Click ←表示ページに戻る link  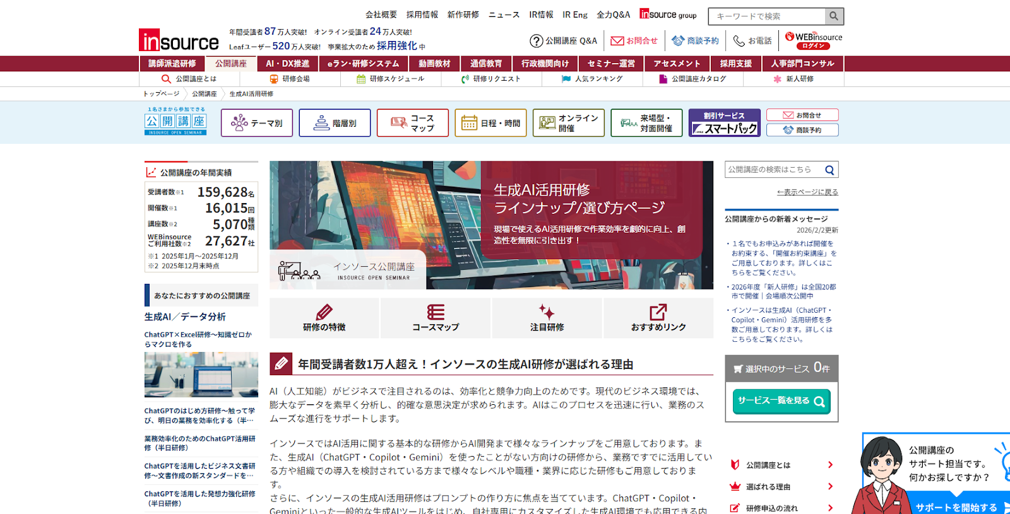(x=807, y=192)
